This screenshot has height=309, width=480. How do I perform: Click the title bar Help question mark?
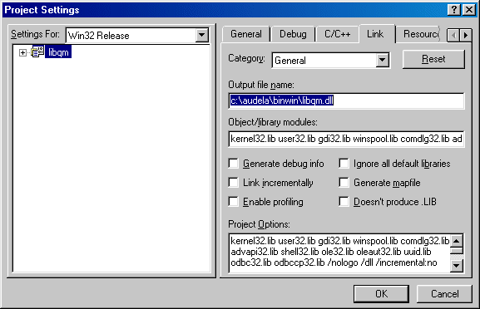pos(454,10)
